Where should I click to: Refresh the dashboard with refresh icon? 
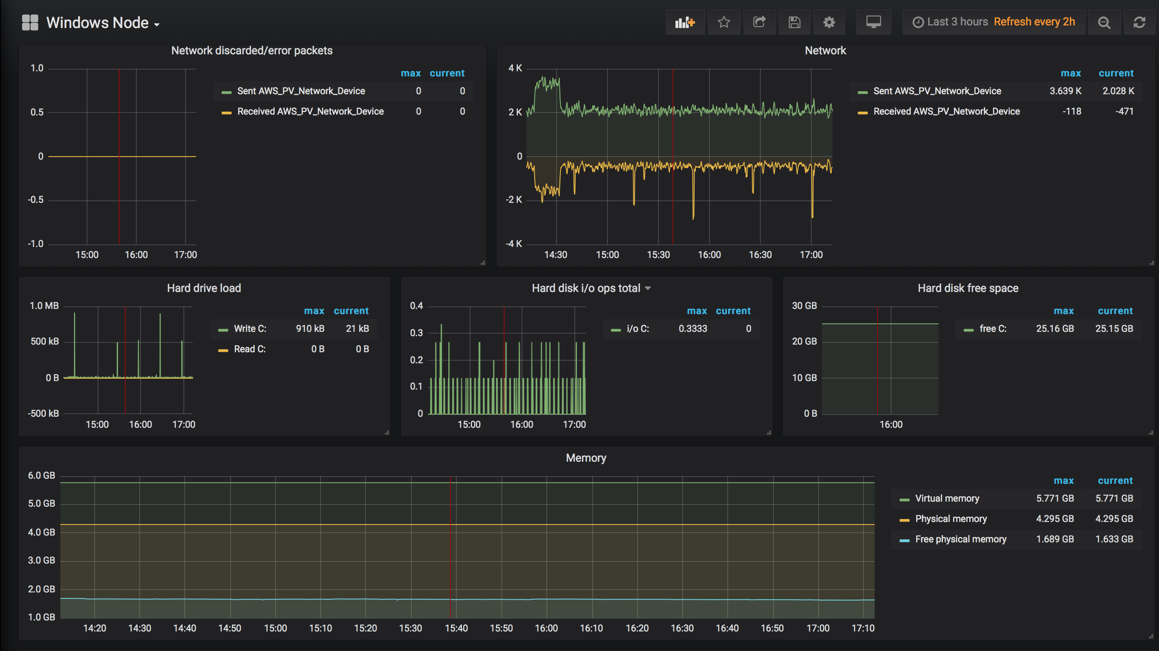pos(1139,22)
